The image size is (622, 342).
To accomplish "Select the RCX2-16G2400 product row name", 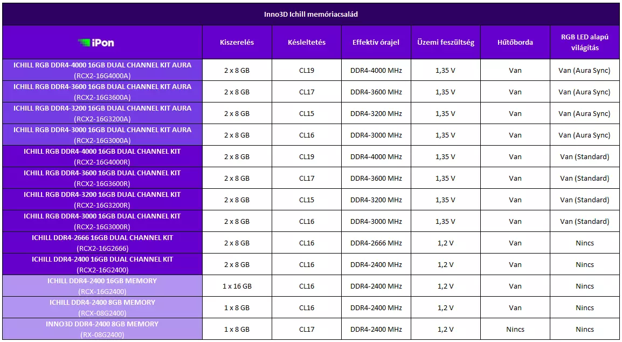I will point(102,264).
